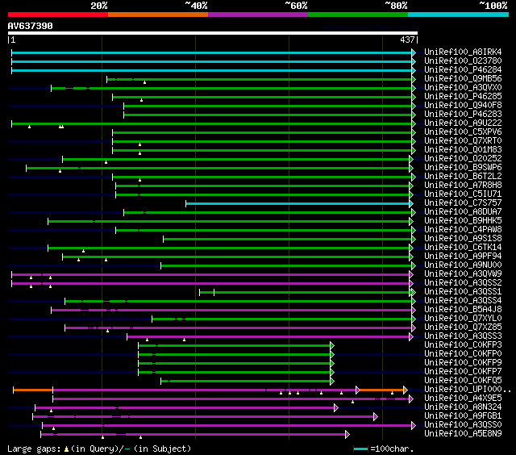Image resolution: width=516 pixels, height=455 pixels.
Task: Click the purple ~60% identity legend bar
Action: click(x=257, y=14)
